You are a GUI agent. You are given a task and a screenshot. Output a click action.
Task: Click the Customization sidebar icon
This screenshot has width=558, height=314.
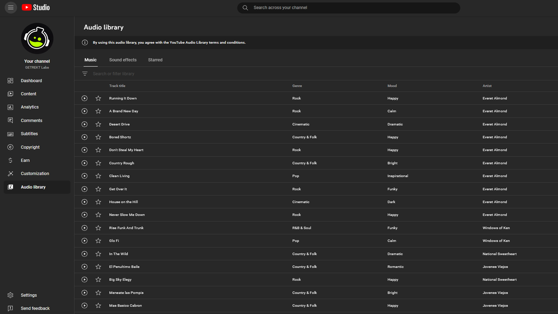pos(11,173)
